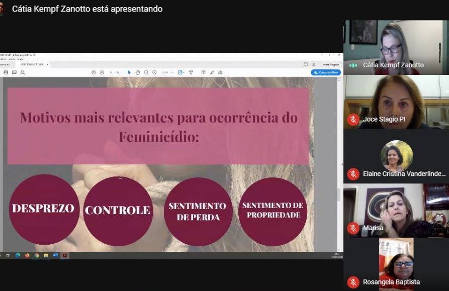
Task: Click the print icon in Acrobat toolbar
Action: tap(6, 72)
